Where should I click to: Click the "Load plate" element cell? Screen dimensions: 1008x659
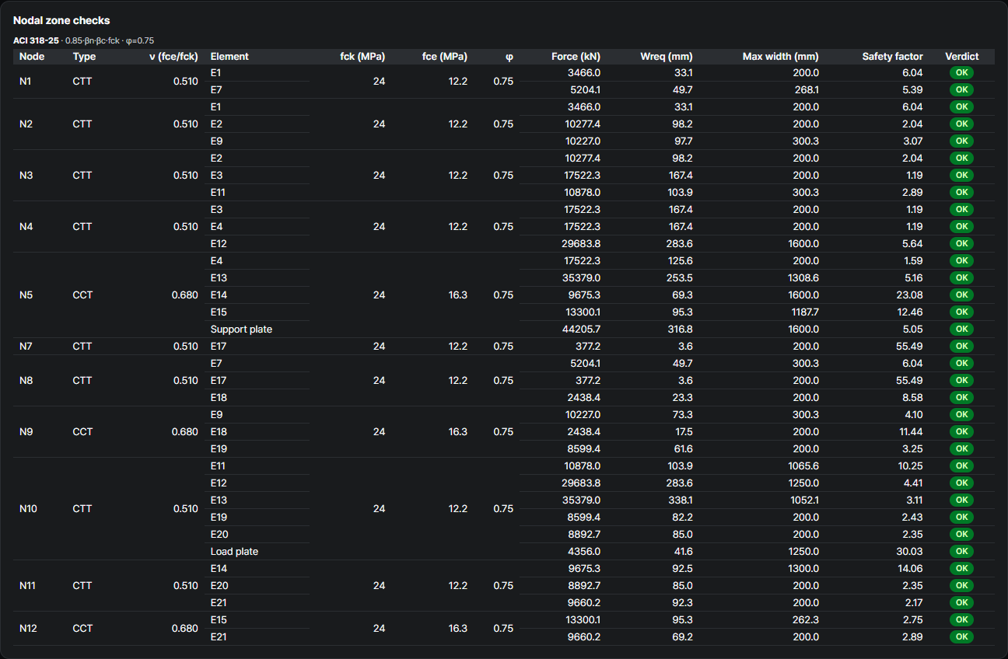pos(234,552)
